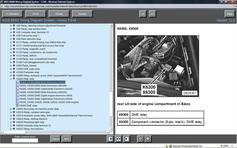
Task: Click arrow icon beside K133 Relay defrost
Action: (14, 55)
